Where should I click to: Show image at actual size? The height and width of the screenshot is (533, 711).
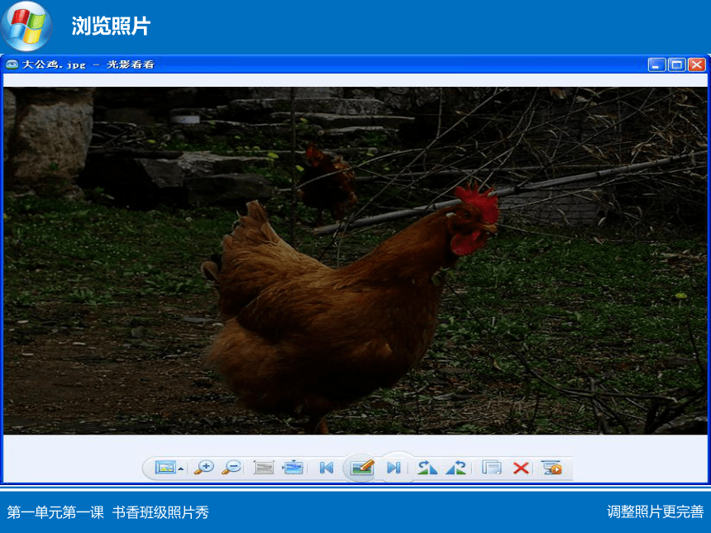click(264, 468)
